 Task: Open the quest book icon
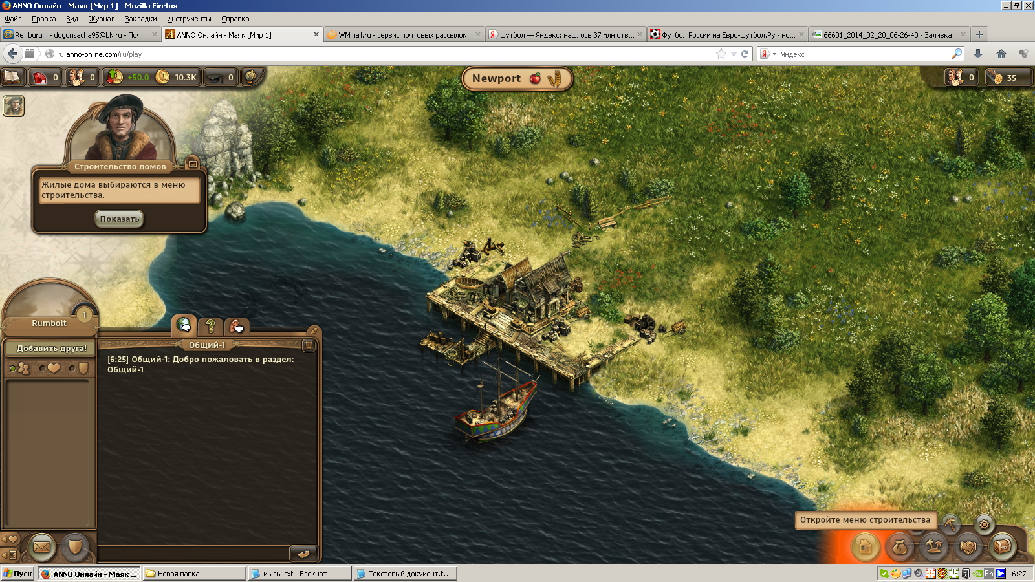pos(13,77)
